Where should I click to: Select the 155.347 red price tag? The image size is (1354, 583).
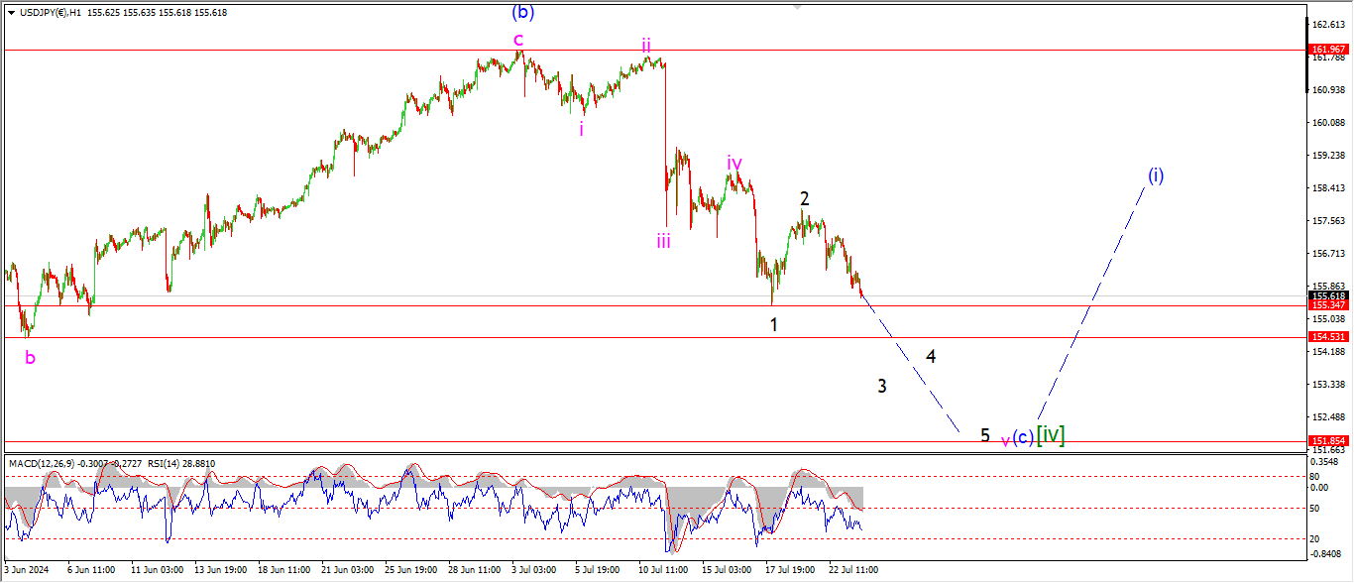click(x=1329, y=305)
